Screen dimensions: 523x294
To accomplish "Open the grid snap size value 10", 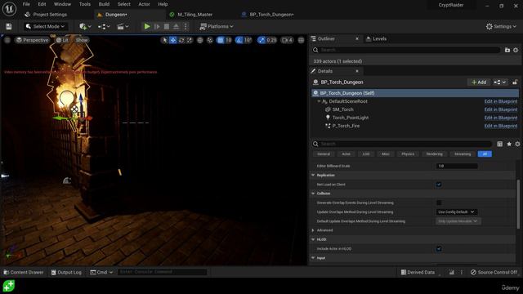I will pos(229,40).
